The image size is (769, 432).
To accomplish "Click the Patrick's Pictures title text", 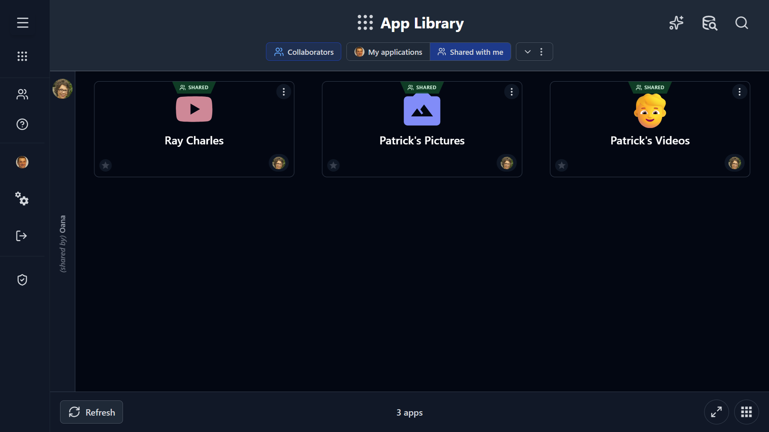I will coord(422,141).
